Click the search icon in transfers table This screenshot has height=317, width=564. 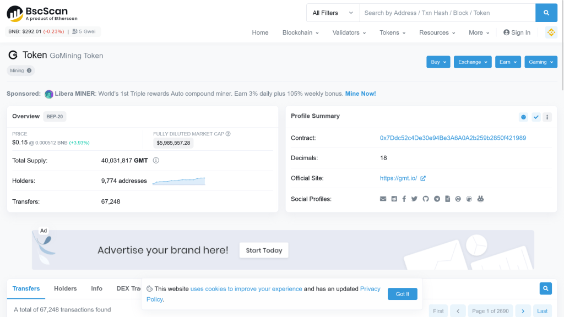point(546,288)
